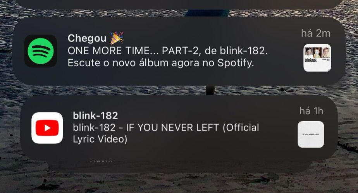
Task: Open the ONE MORE TIME... PART-2 notification text
Action: (167, 51)
